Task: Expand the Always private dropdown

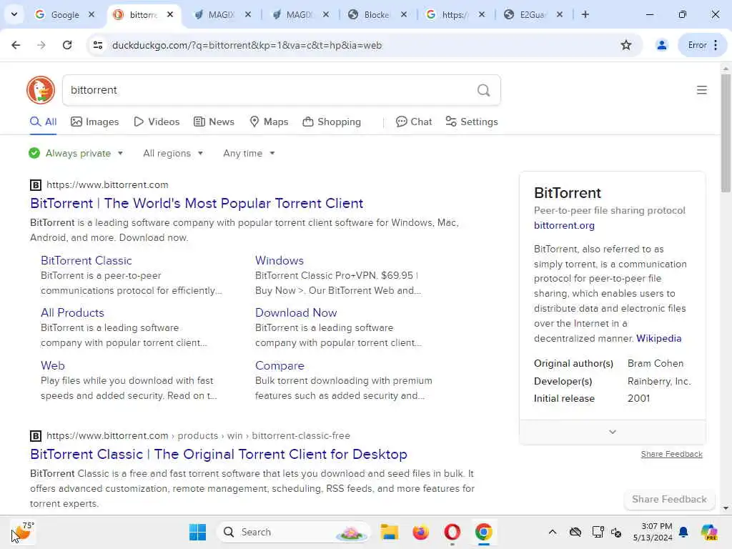Action: coord(76,153)
